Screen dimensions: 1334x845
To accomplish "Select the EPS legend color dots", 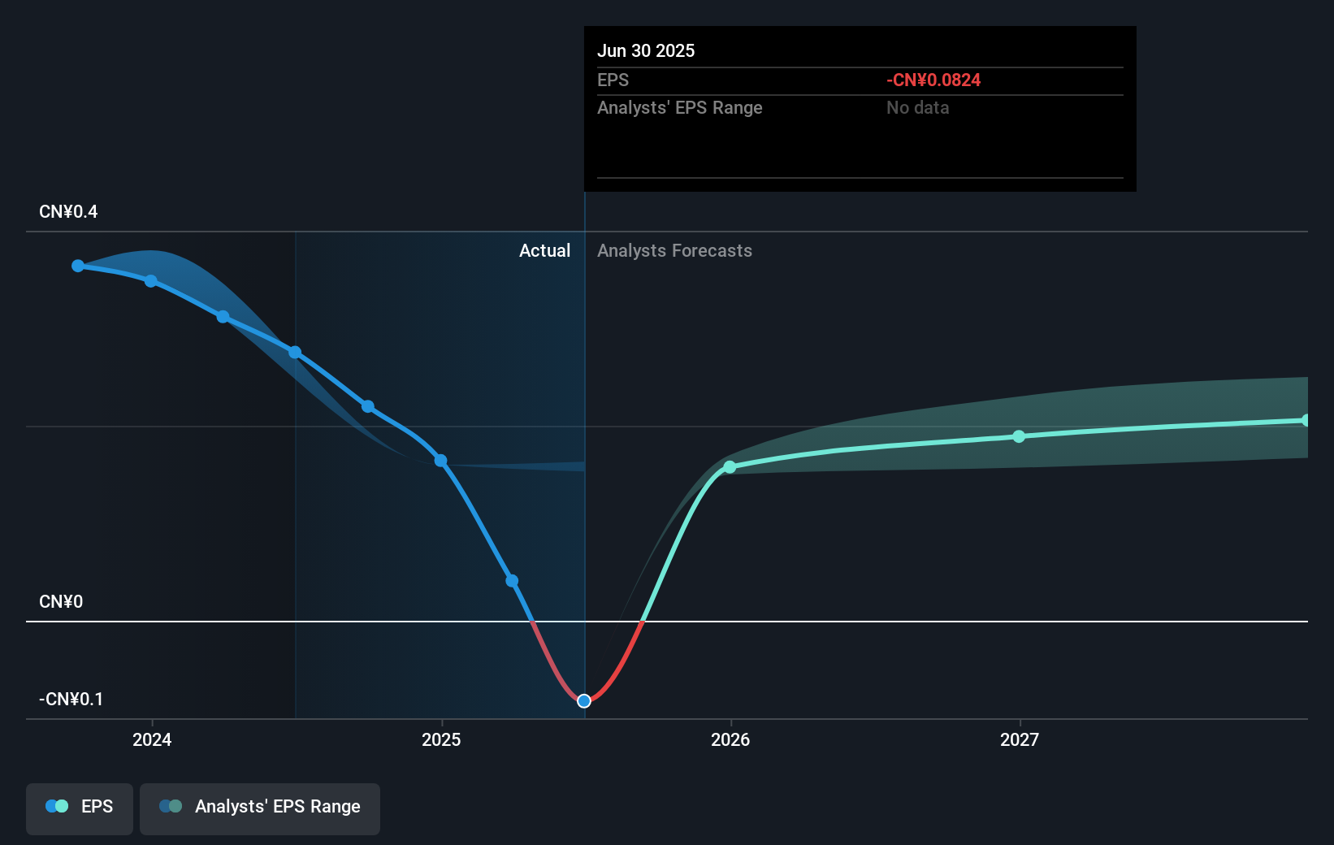I will [x=55, y=805].
